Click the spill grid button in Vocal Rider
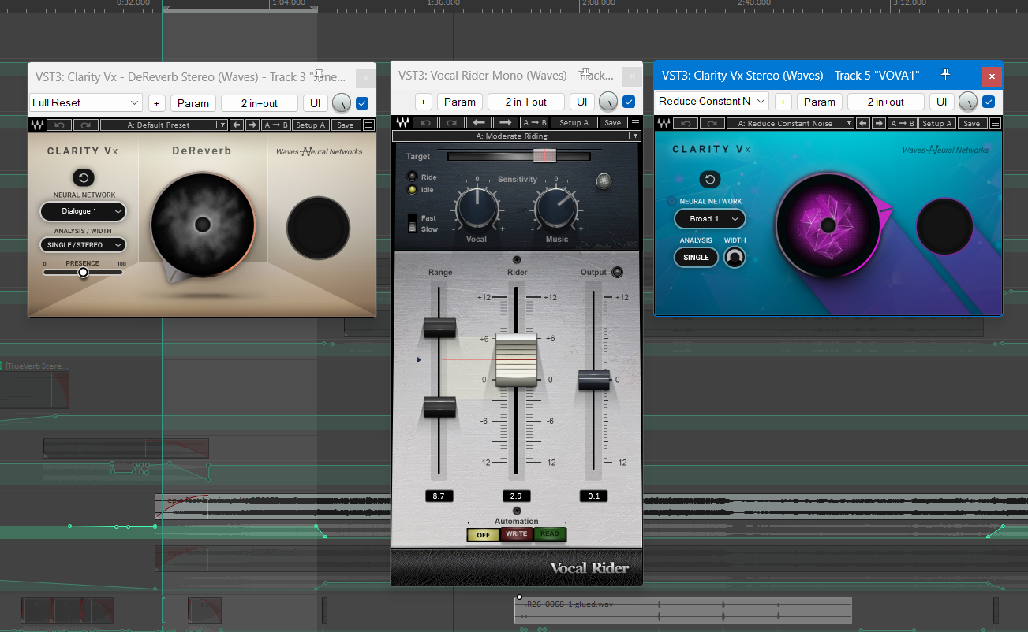The width and height of the screenshot is (1028, 632). click(x=604, y=180)
